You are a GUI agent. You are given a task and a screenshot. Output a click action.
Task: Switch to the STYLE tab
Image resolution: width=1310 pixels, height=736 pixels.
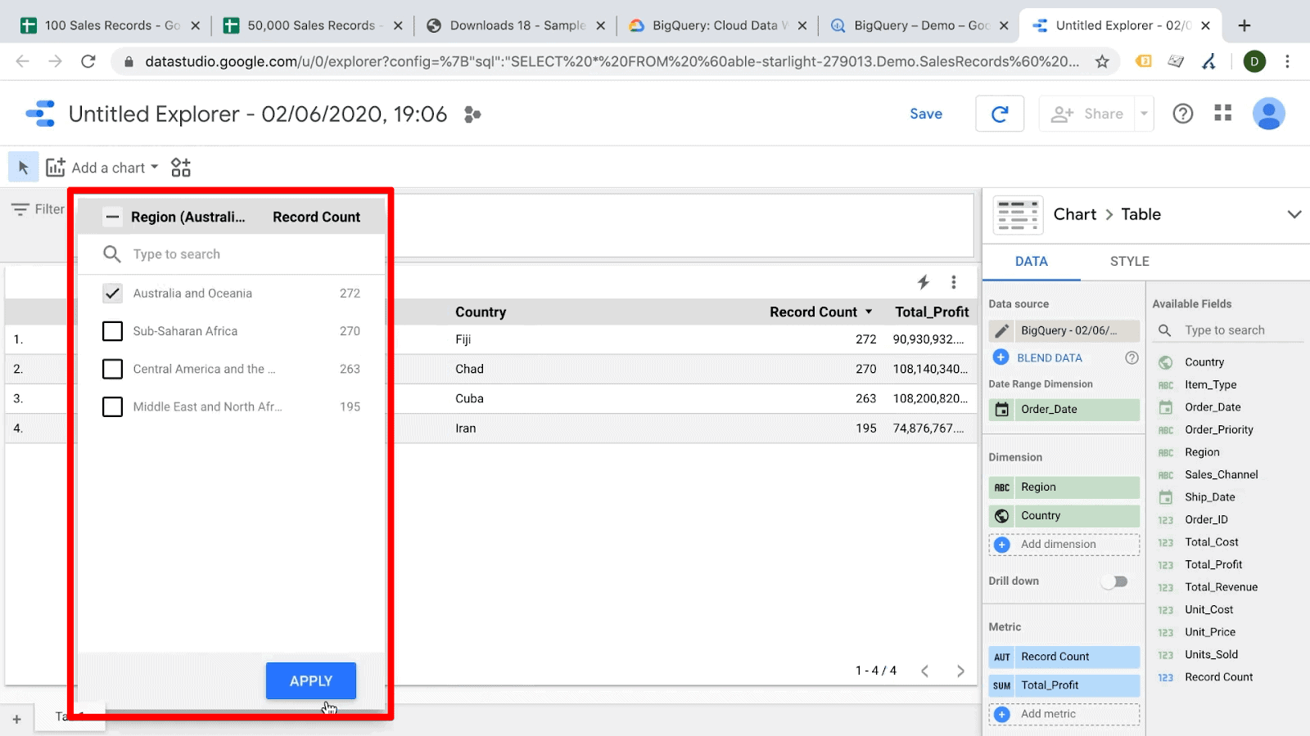tap(1129, 261)
